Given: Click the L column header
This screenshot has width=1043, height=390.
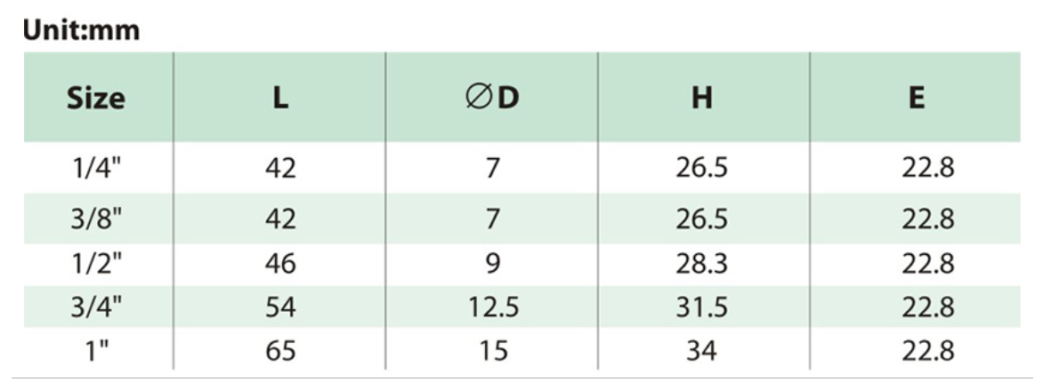Looking at the screenshot, I should [279, 98].
